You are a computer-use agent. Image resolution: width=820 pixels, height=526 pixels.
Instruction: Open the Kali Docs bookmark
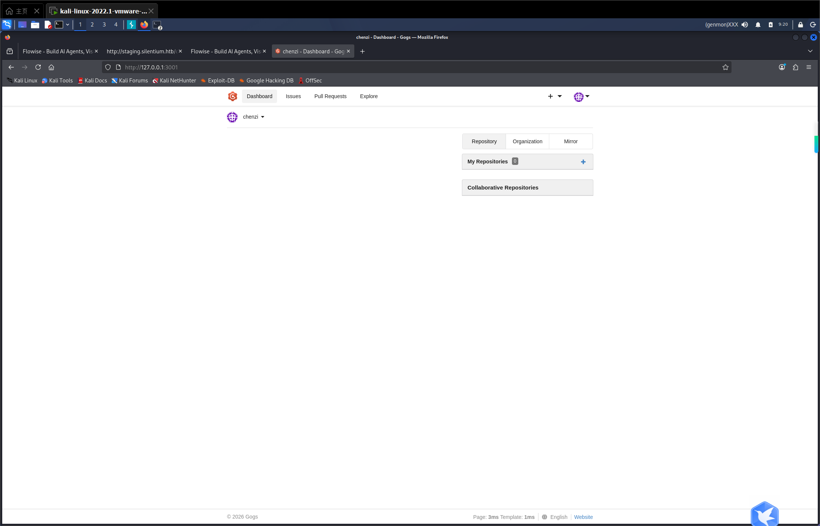[92, 81]
